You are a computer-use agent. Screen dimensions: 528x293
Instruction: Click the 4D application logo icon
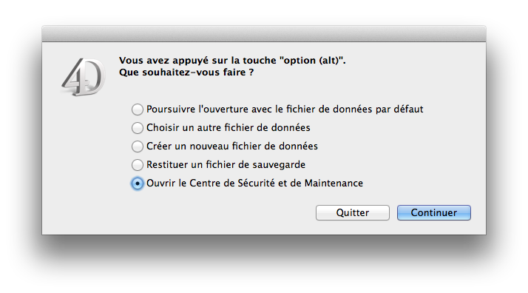pos(83,77)
